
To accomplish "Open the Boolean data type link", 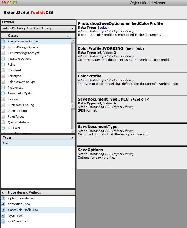I will coord(104,28).
